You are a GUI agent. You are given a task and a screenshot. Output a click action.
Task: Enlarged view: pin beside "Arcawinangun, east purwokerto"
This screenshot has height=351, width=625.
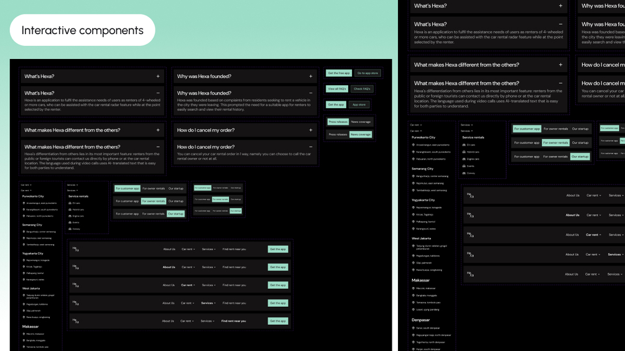414,145
